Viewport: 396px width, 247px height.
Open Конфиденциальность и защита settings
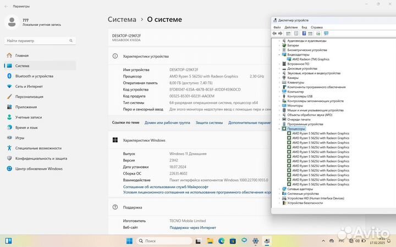(x=40, y=159)
